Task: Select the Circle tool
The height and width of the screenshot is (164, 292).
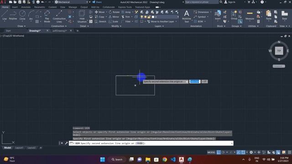Action: pos(22,15)
